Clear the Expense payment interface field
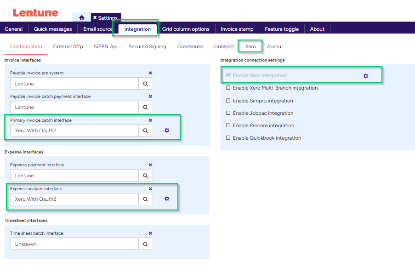 (150, 164)
